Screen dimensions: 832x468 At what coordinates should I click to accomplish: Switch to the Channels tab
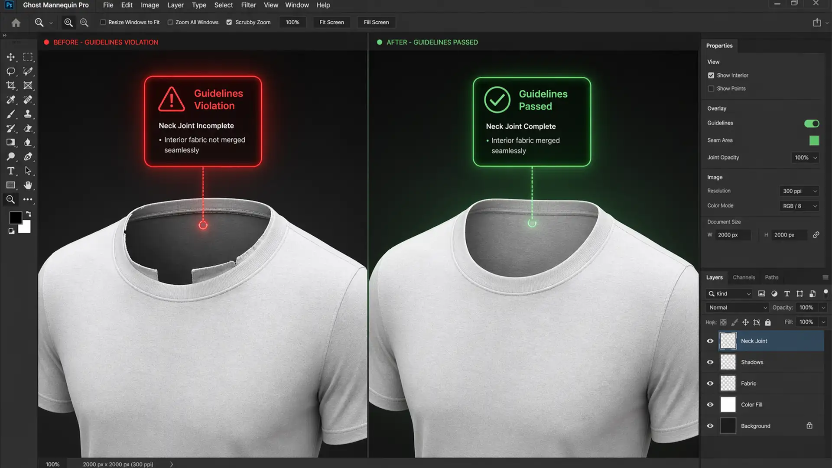coord(744,277)
